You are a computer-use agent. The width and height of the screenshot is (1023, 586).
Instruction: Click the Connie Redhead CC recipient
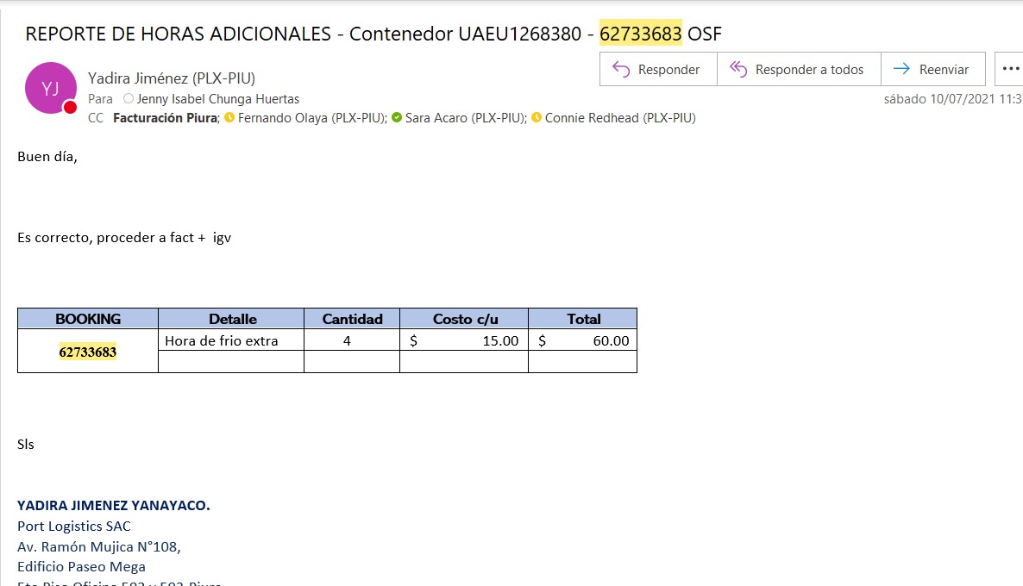point(620,118)
